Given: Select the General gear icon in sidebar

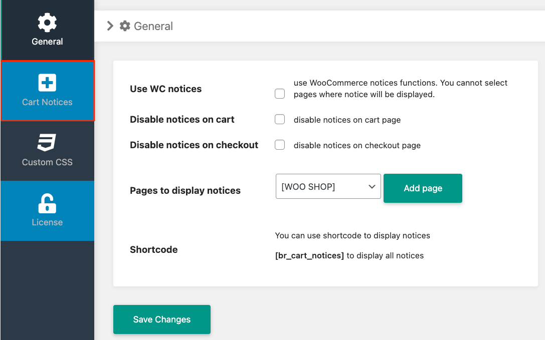Looking at the screenshot, I should pyautogui.click(x=47, y=22).
